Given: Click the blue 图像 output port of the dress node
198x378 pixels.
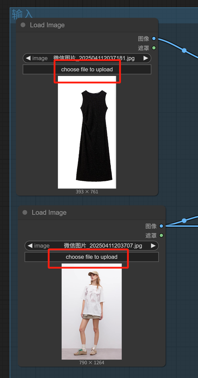Looking at the screenshot, I should tap(154, 38).
